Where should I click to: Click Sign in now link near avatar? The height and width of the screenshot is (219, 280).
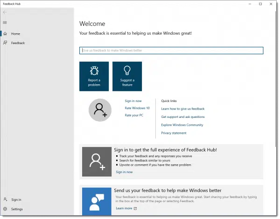click(133, 101)
